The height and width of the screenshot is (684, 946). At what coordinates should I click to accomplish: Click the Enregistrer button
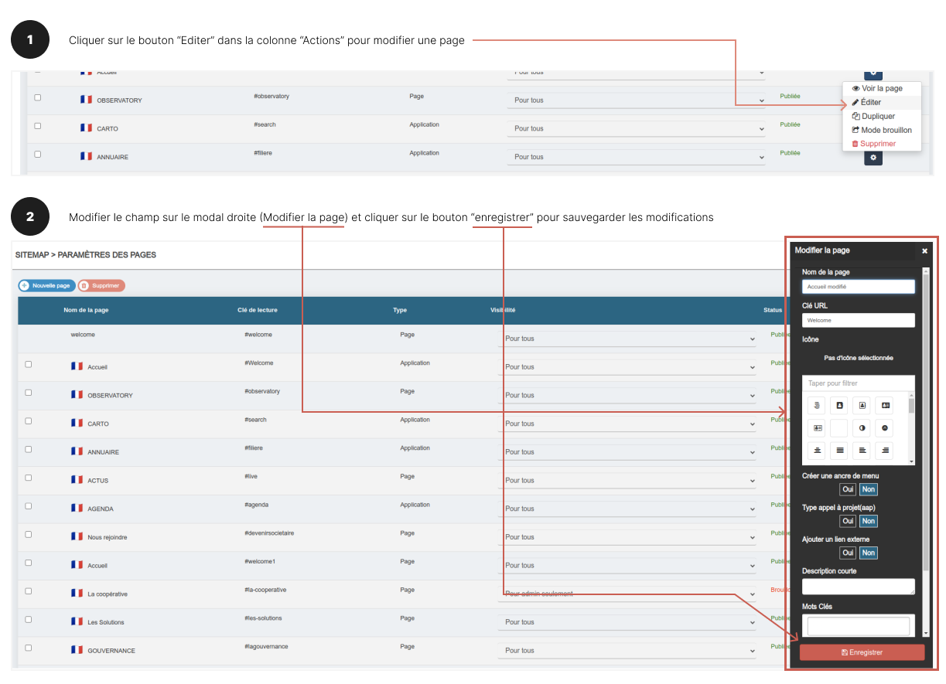(862, 652)
